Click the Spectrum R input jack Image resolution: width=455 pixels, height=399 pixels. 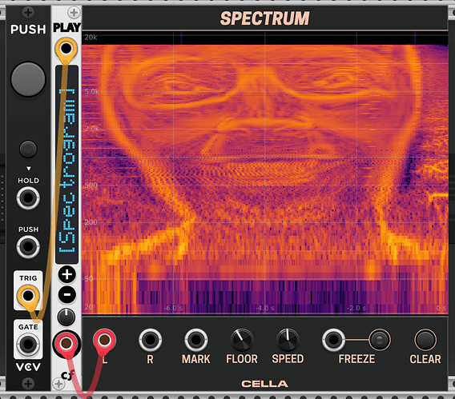pos(150,340)
